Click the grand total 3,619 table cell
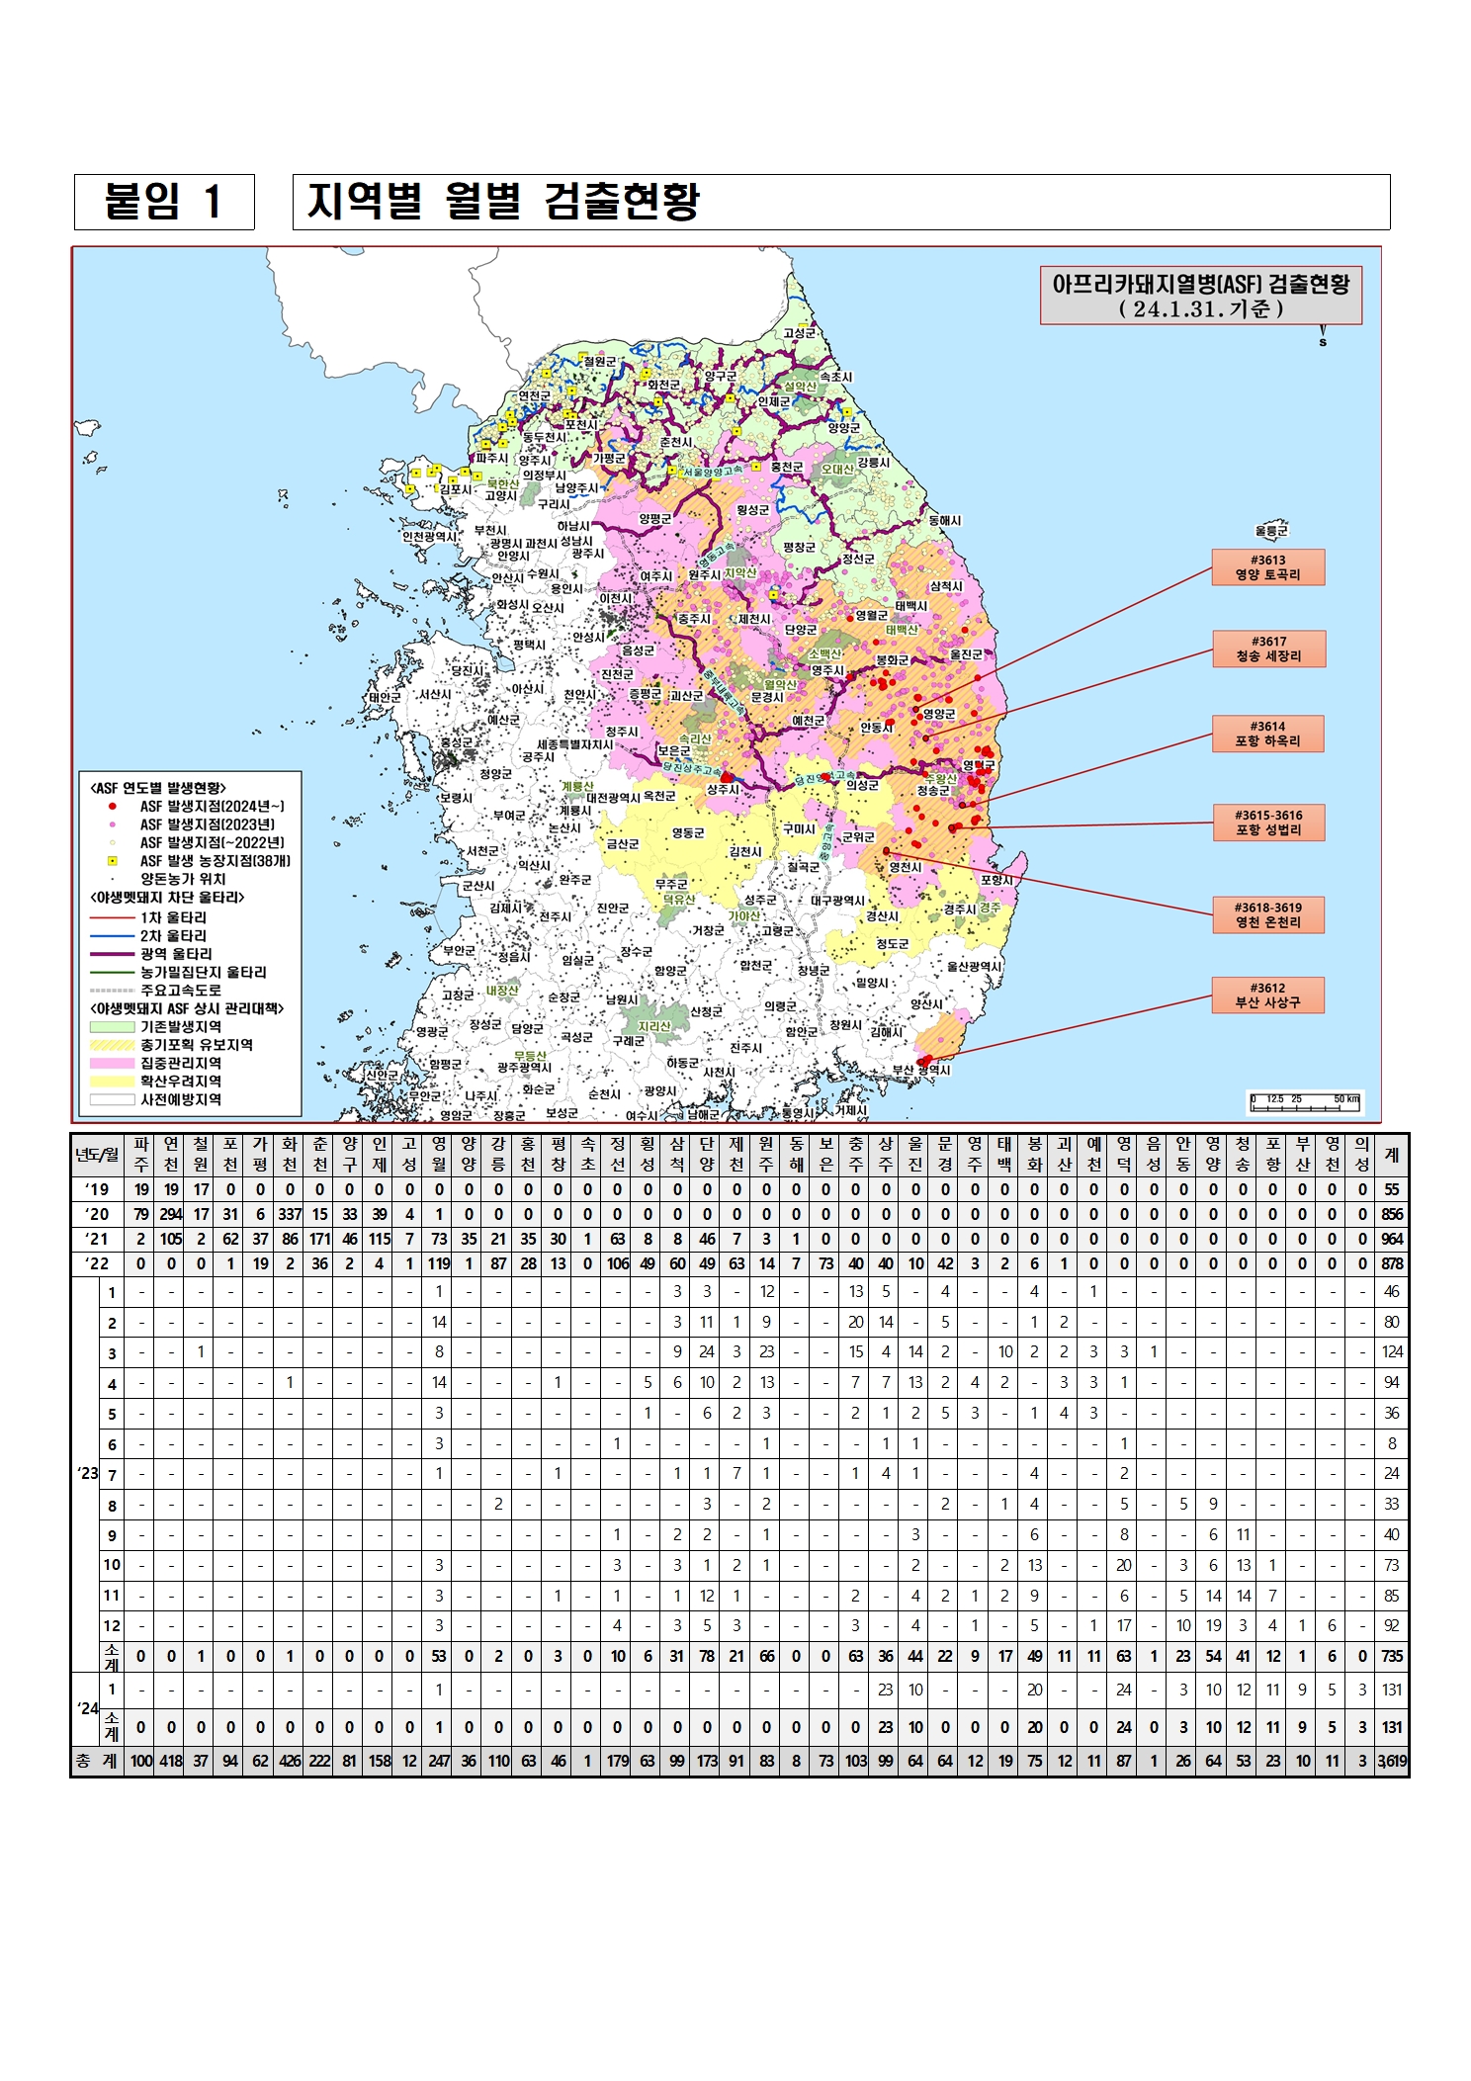 [1391, 1761]
